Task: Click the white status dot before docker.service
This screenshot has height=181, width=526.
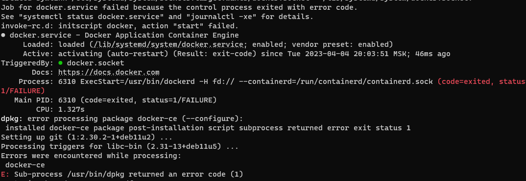Action: tap(3, 36)
